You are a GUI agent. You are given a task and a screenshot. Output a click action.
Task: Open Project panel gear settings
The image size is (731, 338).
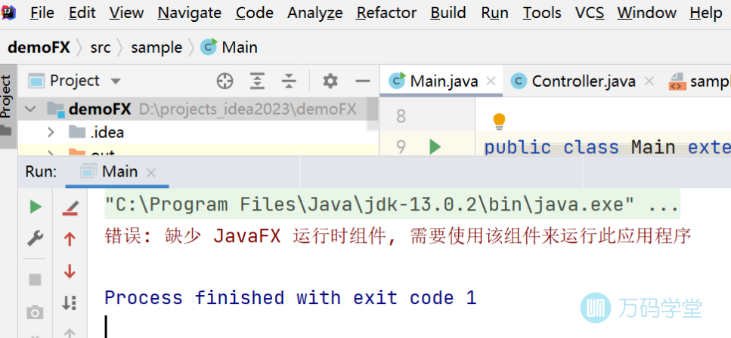(x=330, y=81)
